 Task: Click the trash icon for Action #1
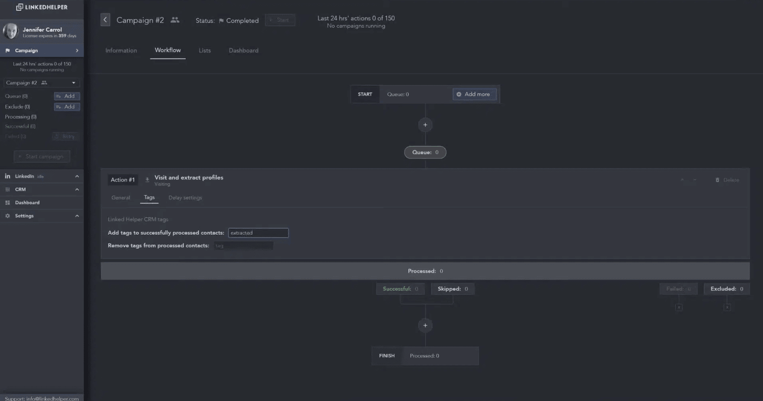click(x=717, y=180)
